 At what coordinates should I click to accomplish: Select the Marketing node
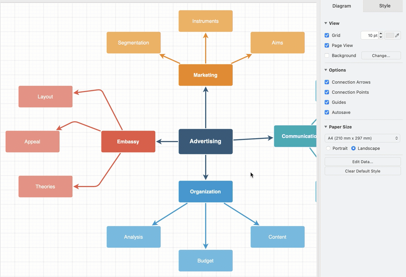[206, 75]
